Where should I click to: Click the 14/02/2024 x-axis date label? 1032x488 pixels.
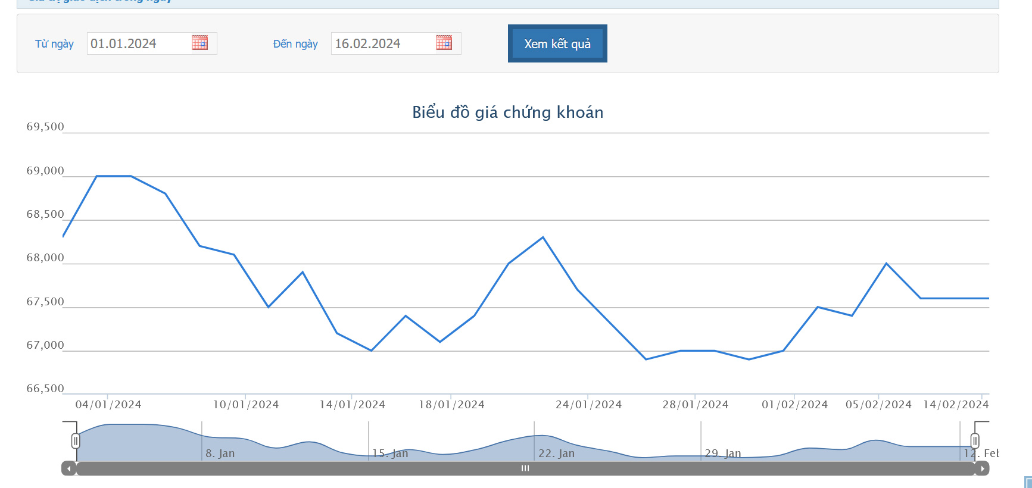(955, 405)
